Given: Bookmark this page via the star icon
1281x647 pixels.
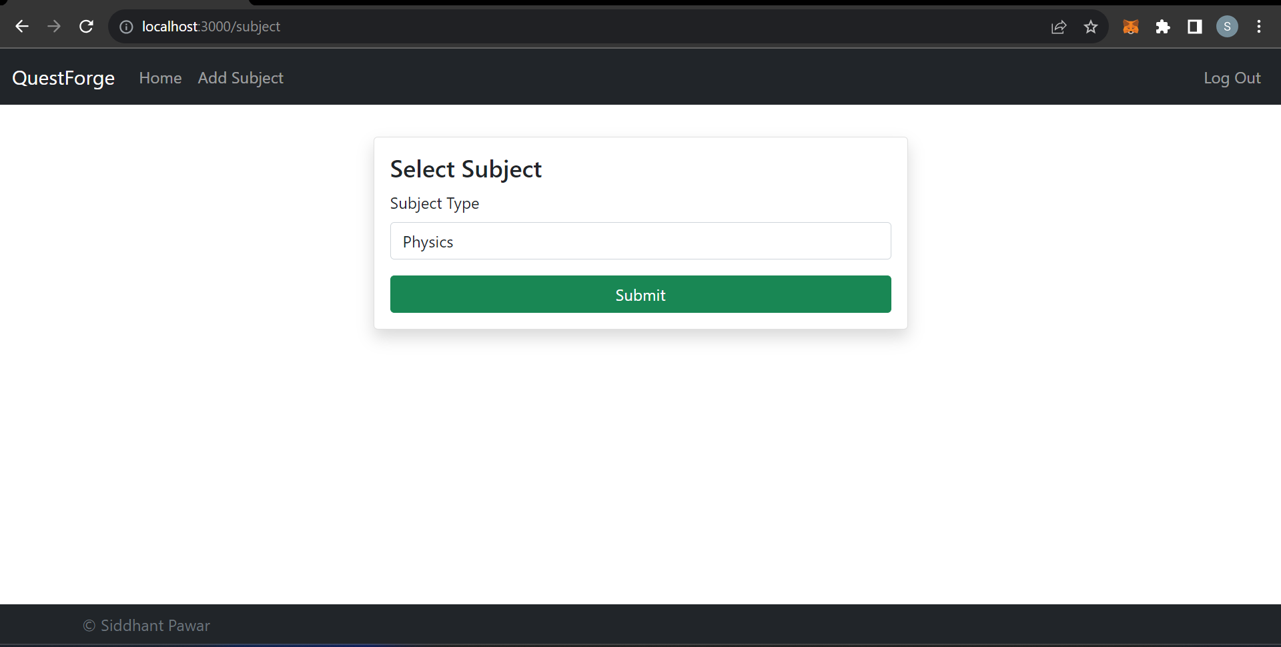Looking at the screenshot, I should pyautogui.click(x=1090, y=27).
